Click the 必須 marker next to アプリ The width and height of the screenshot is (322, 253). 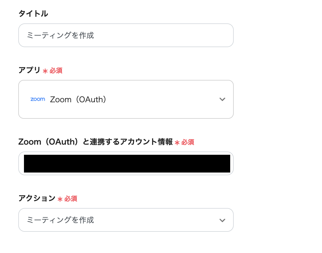(56, 71)
